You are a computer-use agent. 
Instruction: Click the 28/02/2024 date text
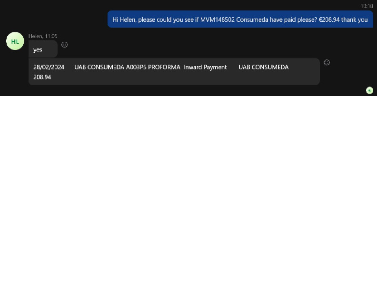pos(49,67)
